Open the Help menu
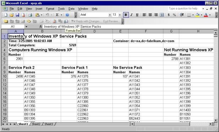This screenshot has width=219, height=132. tap(94, 8)
